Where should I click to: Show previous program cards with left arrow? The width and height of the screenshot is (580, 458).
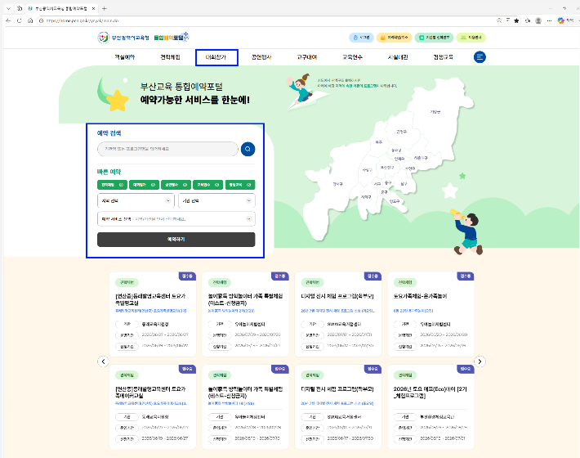pyautogui.click(x=103, y=361)
